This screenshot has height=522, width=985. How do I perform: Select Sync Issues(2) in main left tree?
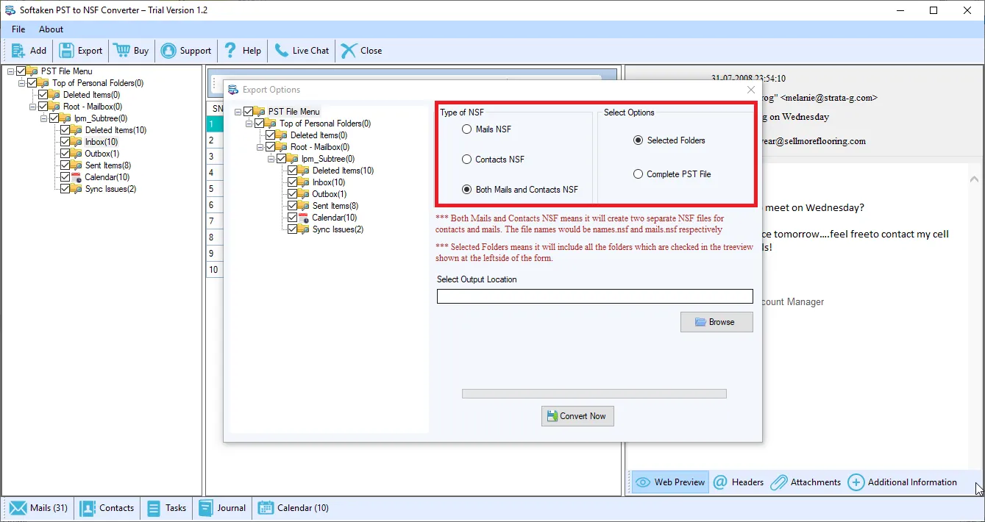(x=110, y=189)
